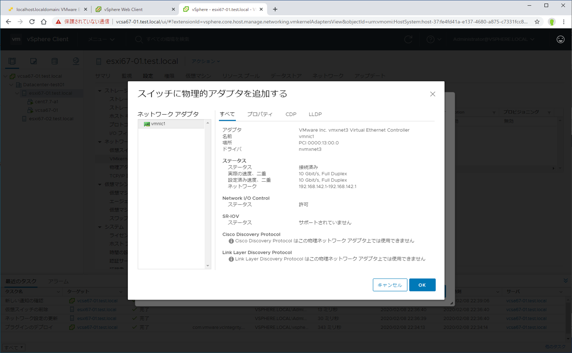Close the add physical adapter dialog

point(433,94)
